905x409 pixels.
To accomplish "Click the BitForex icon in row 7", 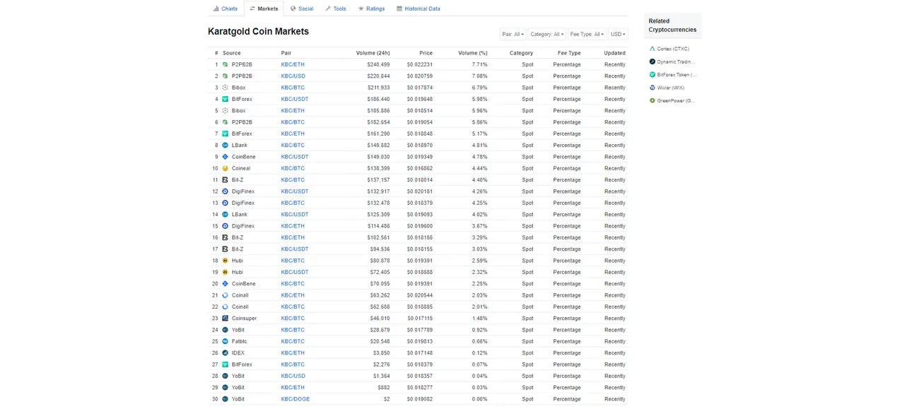I will click(226, 134).
